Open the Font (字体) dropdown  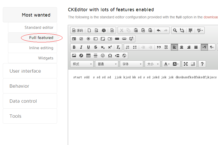click(x=131, y=64)
